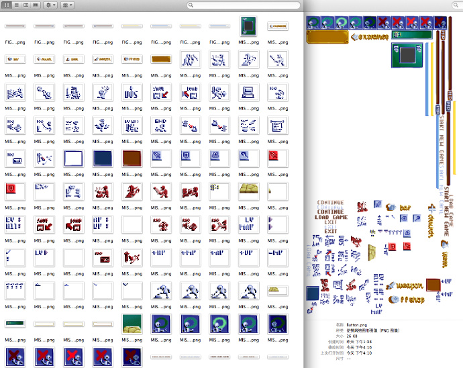Select the blue SAVE icon thumbnail
463x368 pixels.
(x=161, y=92)
